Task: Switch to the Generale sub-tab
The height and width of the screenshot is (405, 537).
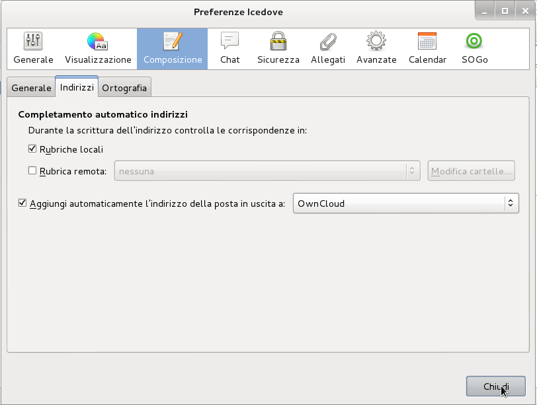Action: click(x=31, y=88)
